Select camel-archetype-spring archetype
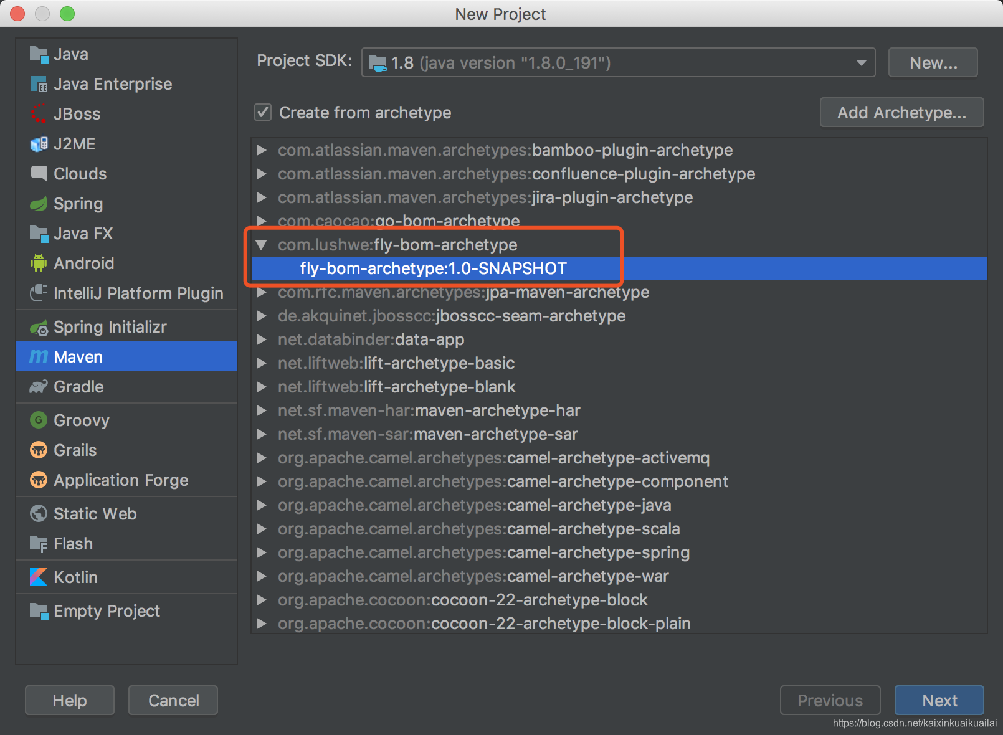 (619, 552)
